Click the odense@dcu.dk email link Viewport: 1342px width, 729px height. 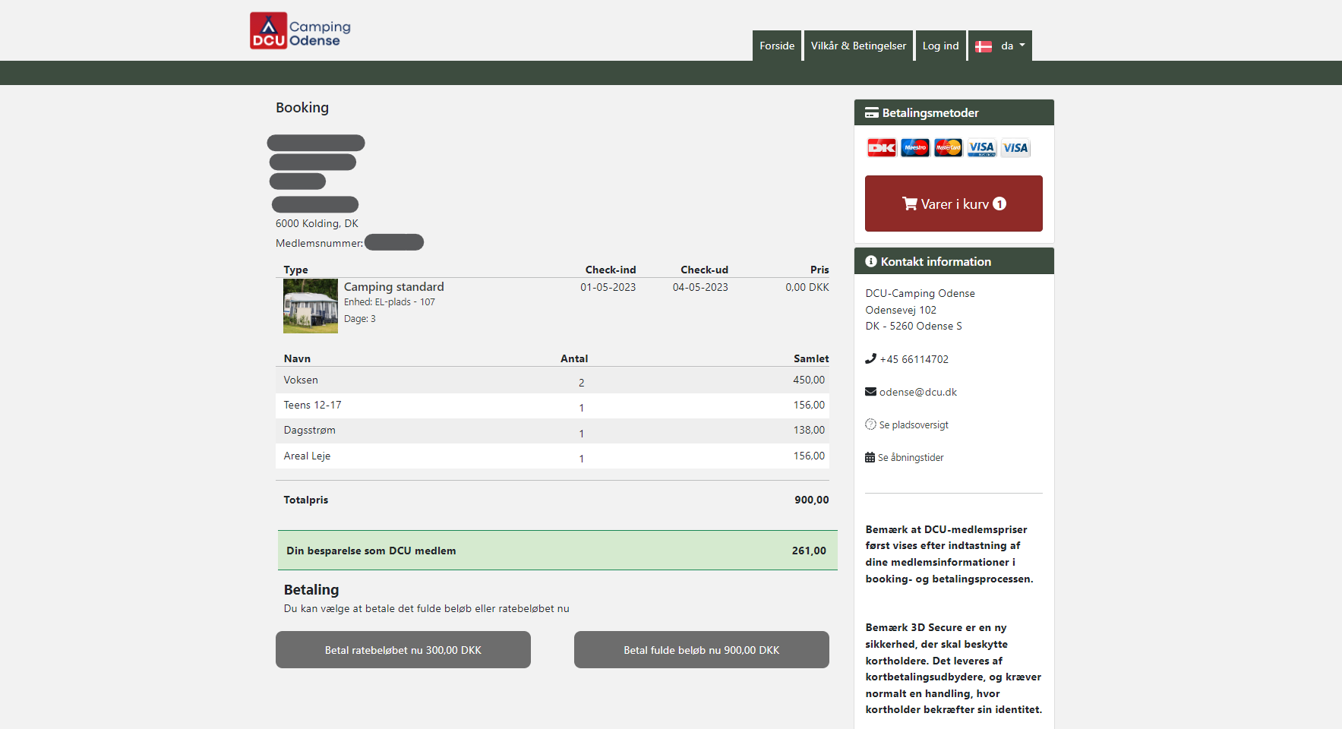point(917,392)
